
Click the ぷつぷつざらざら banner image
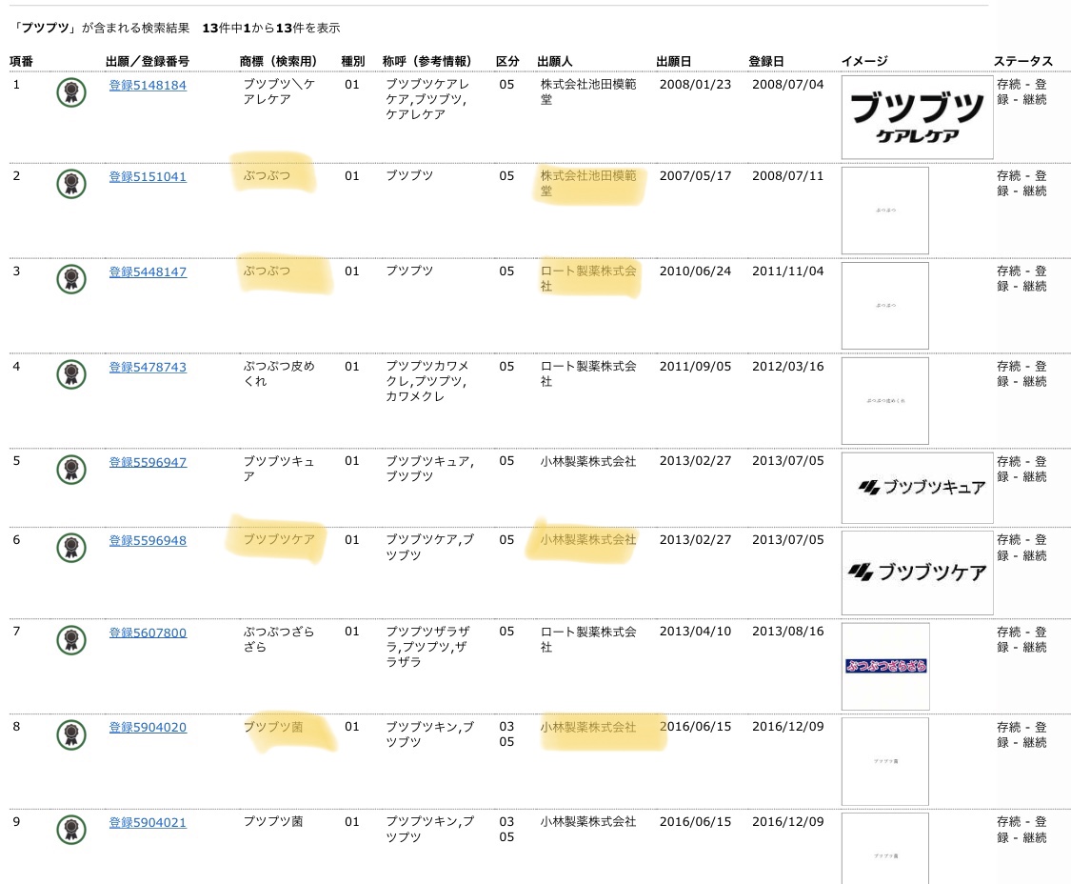pos(885,666)
